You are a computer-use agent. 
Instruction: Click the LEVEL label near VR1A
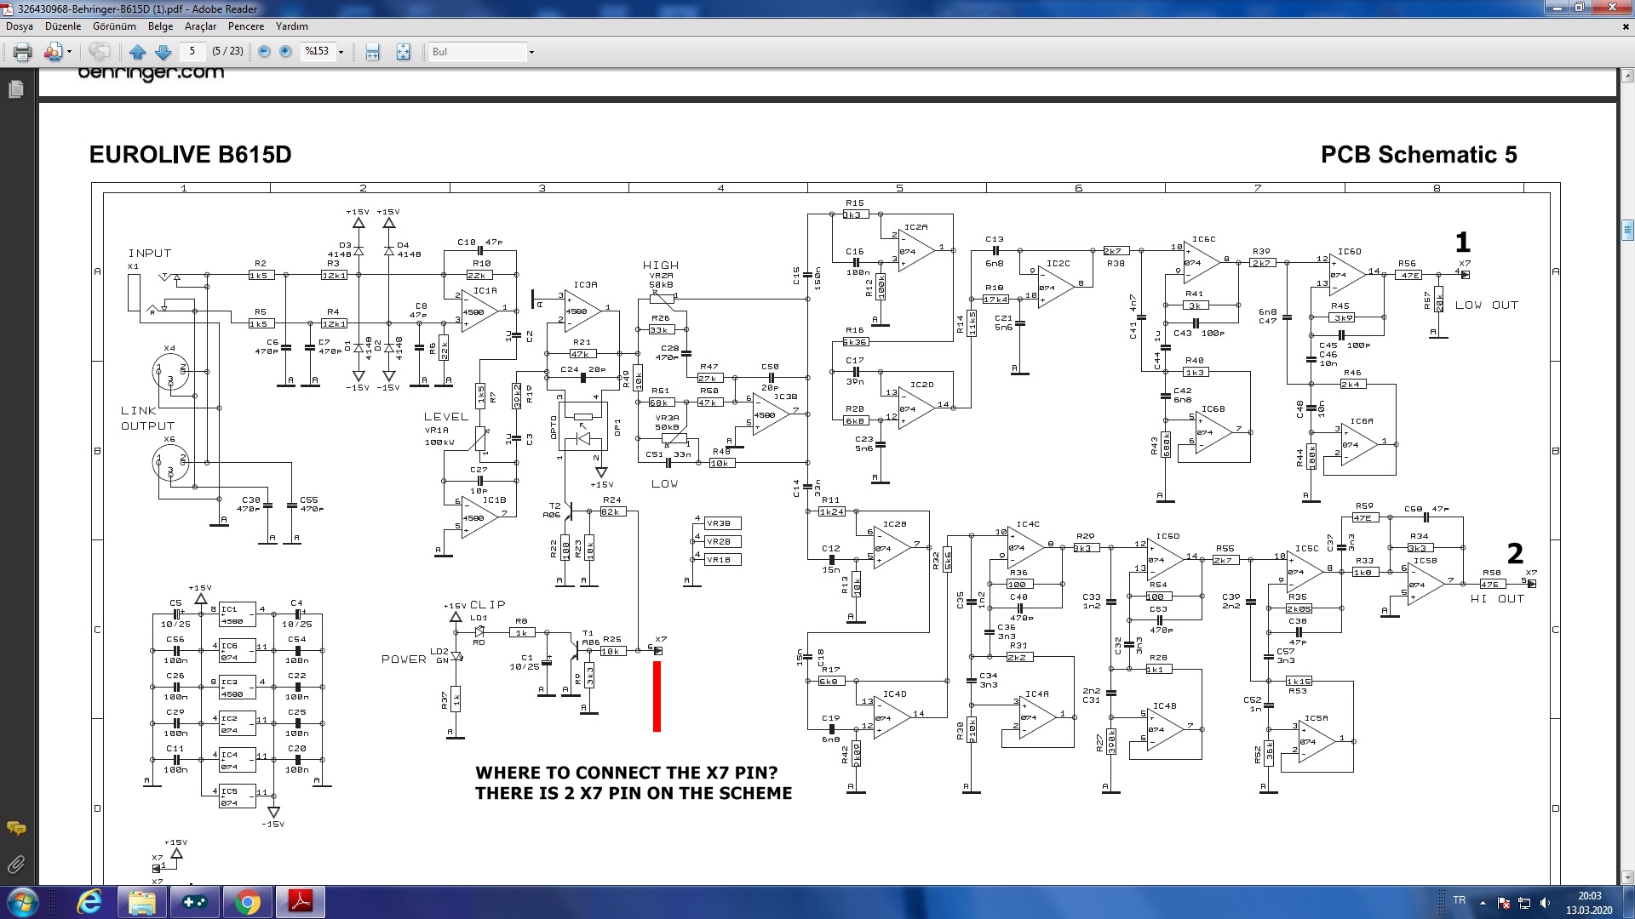tap(446, 417)
